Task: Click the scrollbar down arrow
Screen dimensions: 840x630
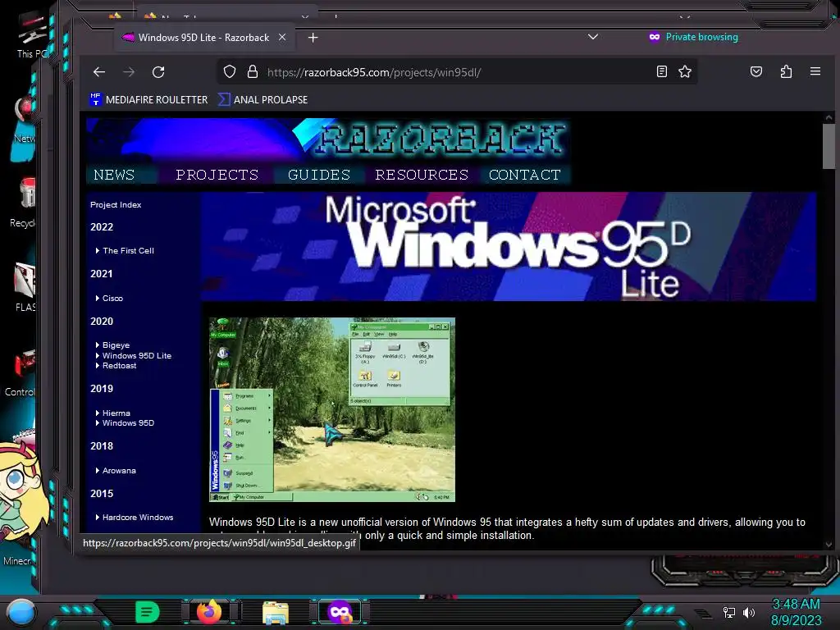Action: 829,545
